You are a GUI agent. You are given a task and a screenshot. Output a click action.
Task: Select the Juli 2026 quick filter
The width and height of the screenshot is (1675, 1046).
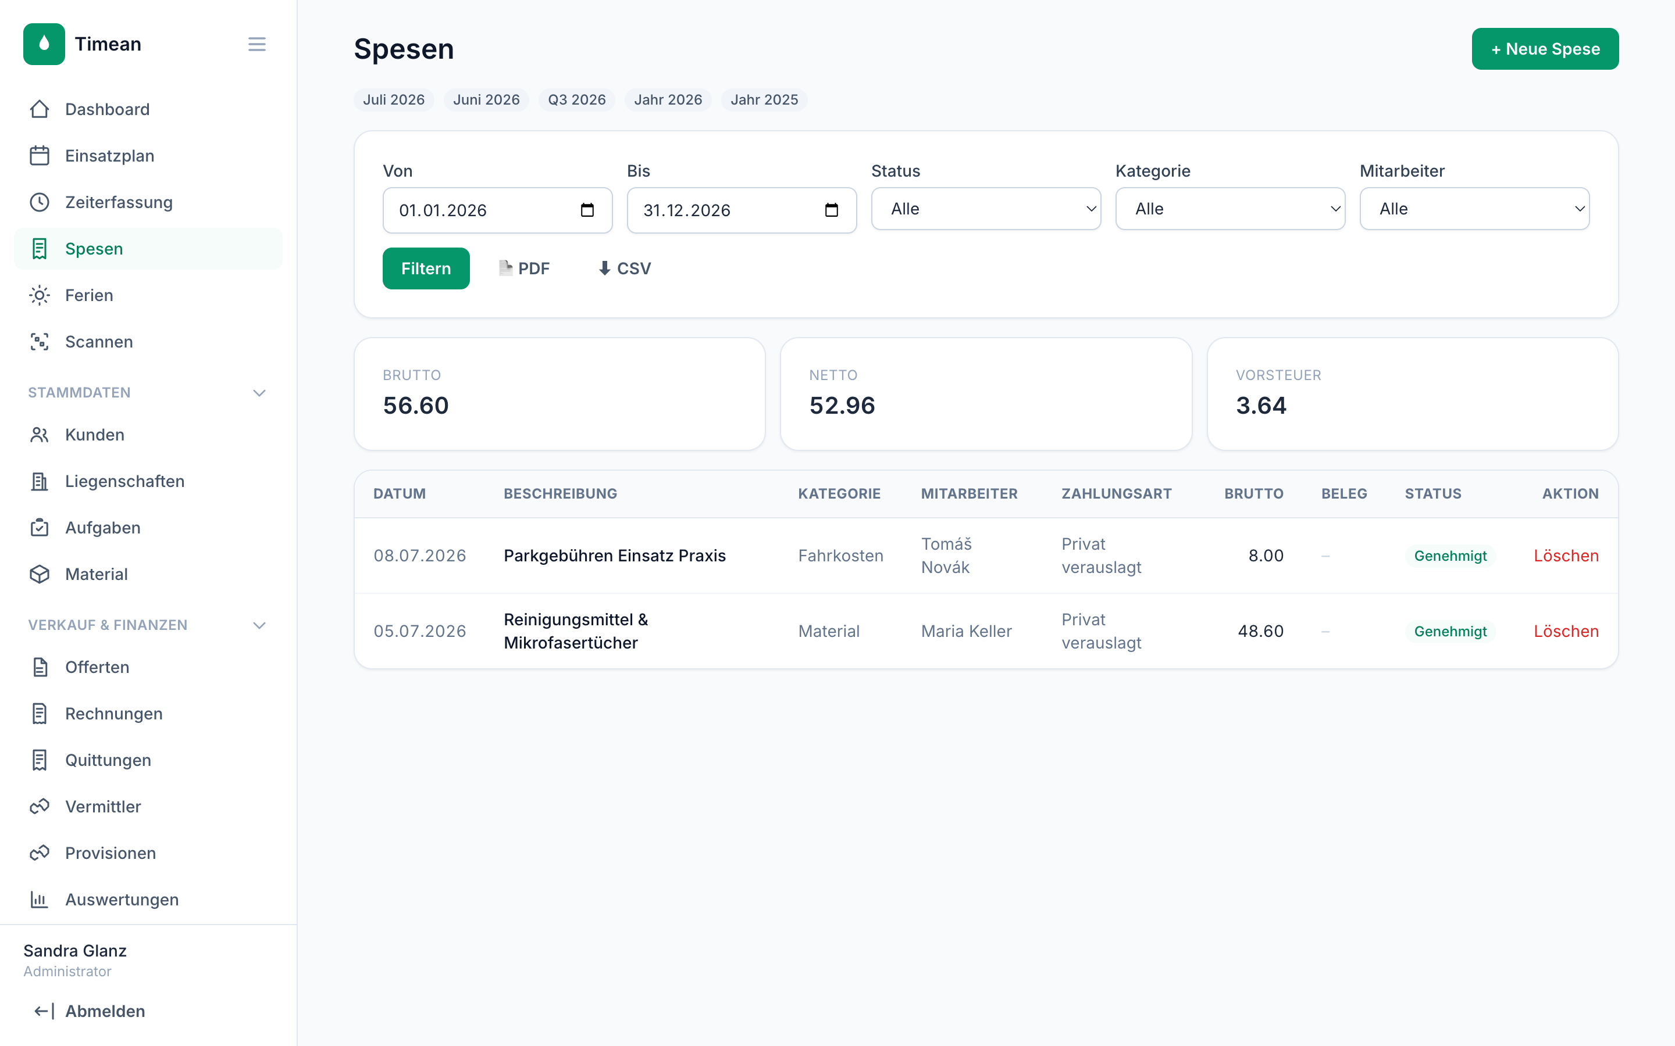pos(394,99)
